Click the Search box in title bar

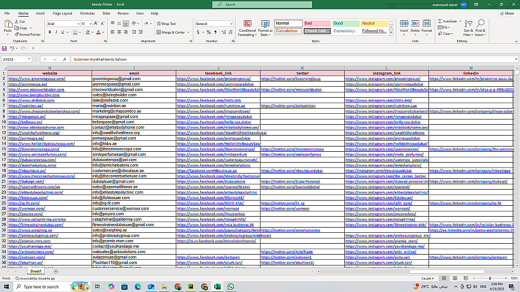(x=262, y=4)
